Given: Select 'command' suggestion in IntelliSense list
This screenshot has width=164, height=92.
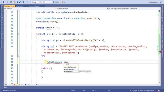Looking at the screenshot, I should pyautogui.click(x=71, y=72).
